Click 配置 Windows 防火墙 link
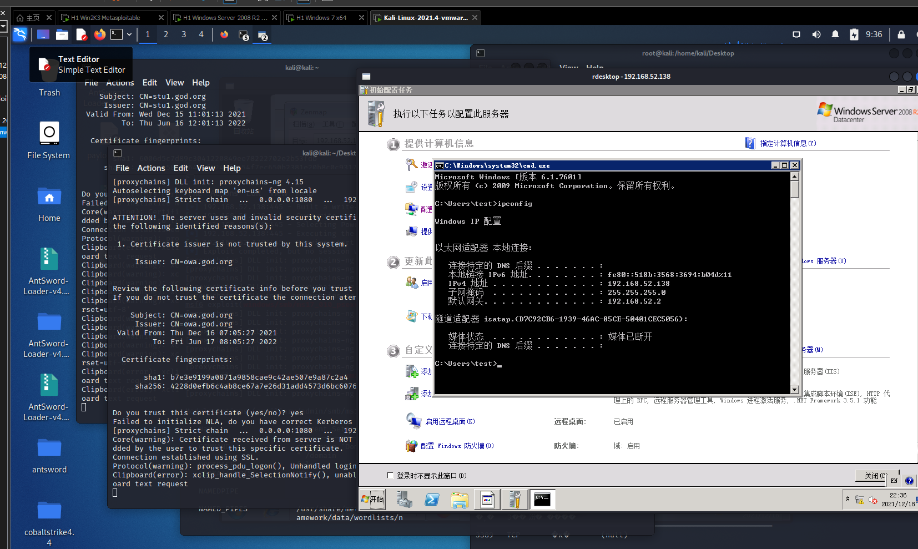The image size is (918, 549). coord(457,446)
